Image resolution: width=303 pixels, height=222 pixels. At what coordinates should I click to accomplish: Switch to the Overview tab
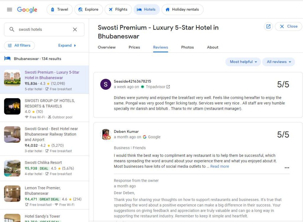[107, 47]
